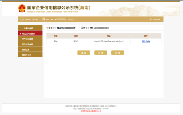Click the user profile icon before greeting

[43, 19]
